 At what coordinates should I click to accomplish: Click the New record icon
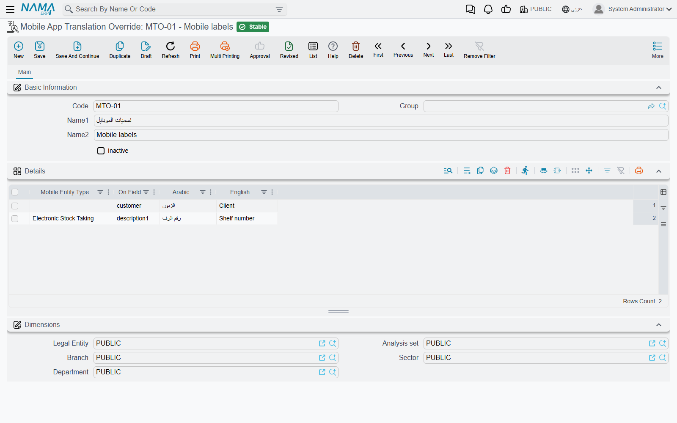pos(19,46)
